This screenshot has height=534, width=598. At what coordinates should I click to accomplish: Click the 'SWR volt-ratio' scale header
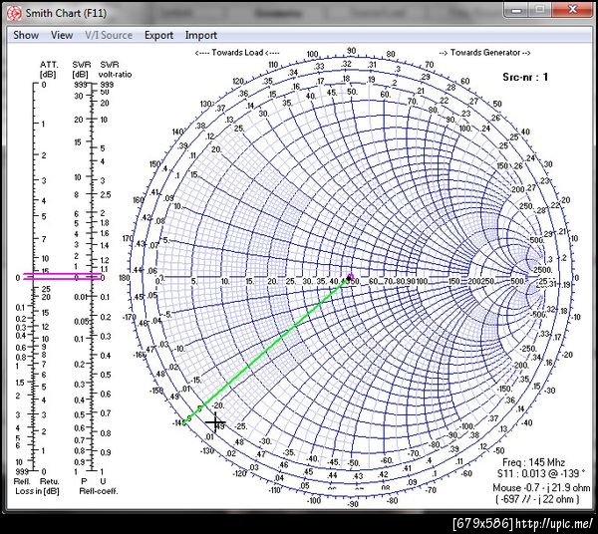(115, 70)
